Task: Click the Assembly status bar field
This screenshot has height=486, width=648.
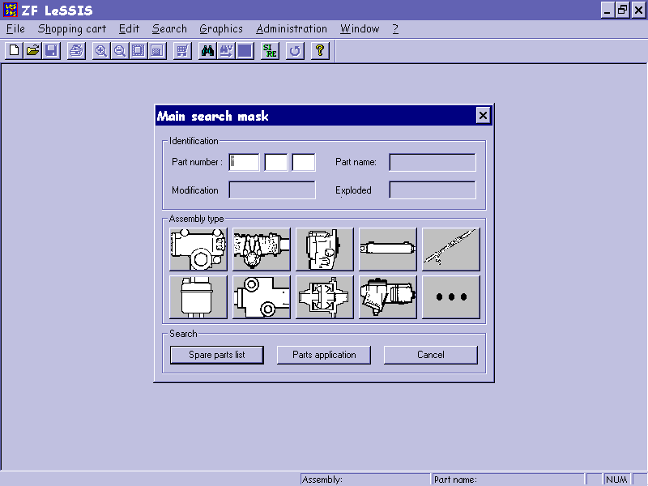Action: (x=365, y=480)
